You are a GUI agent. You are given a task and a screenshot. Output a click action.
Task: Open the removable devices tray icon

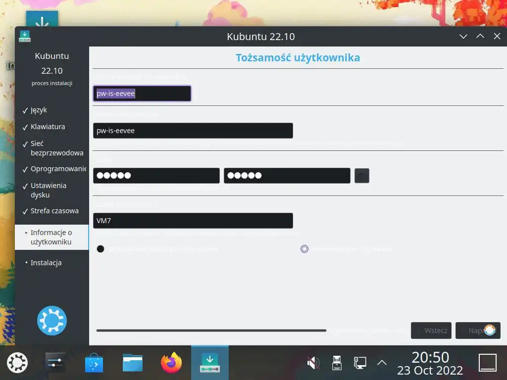337,363
